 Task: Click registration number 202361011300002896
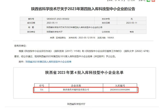(120, 90)
